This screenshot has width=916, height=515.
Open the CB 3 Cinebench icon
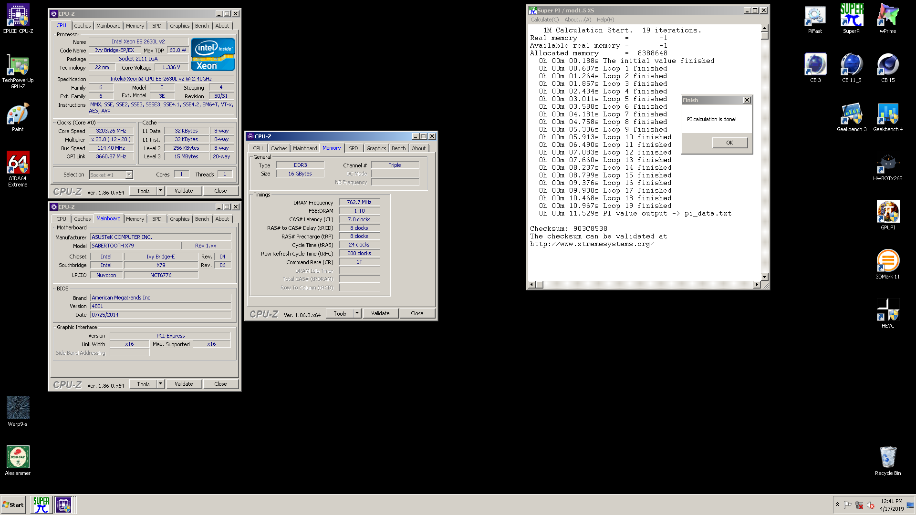point(815,68)
